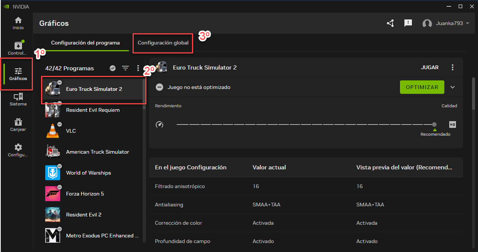This screenshot has width=478, height=252.
Task: Click the Corrección de color row label
Action: (179, 223)
